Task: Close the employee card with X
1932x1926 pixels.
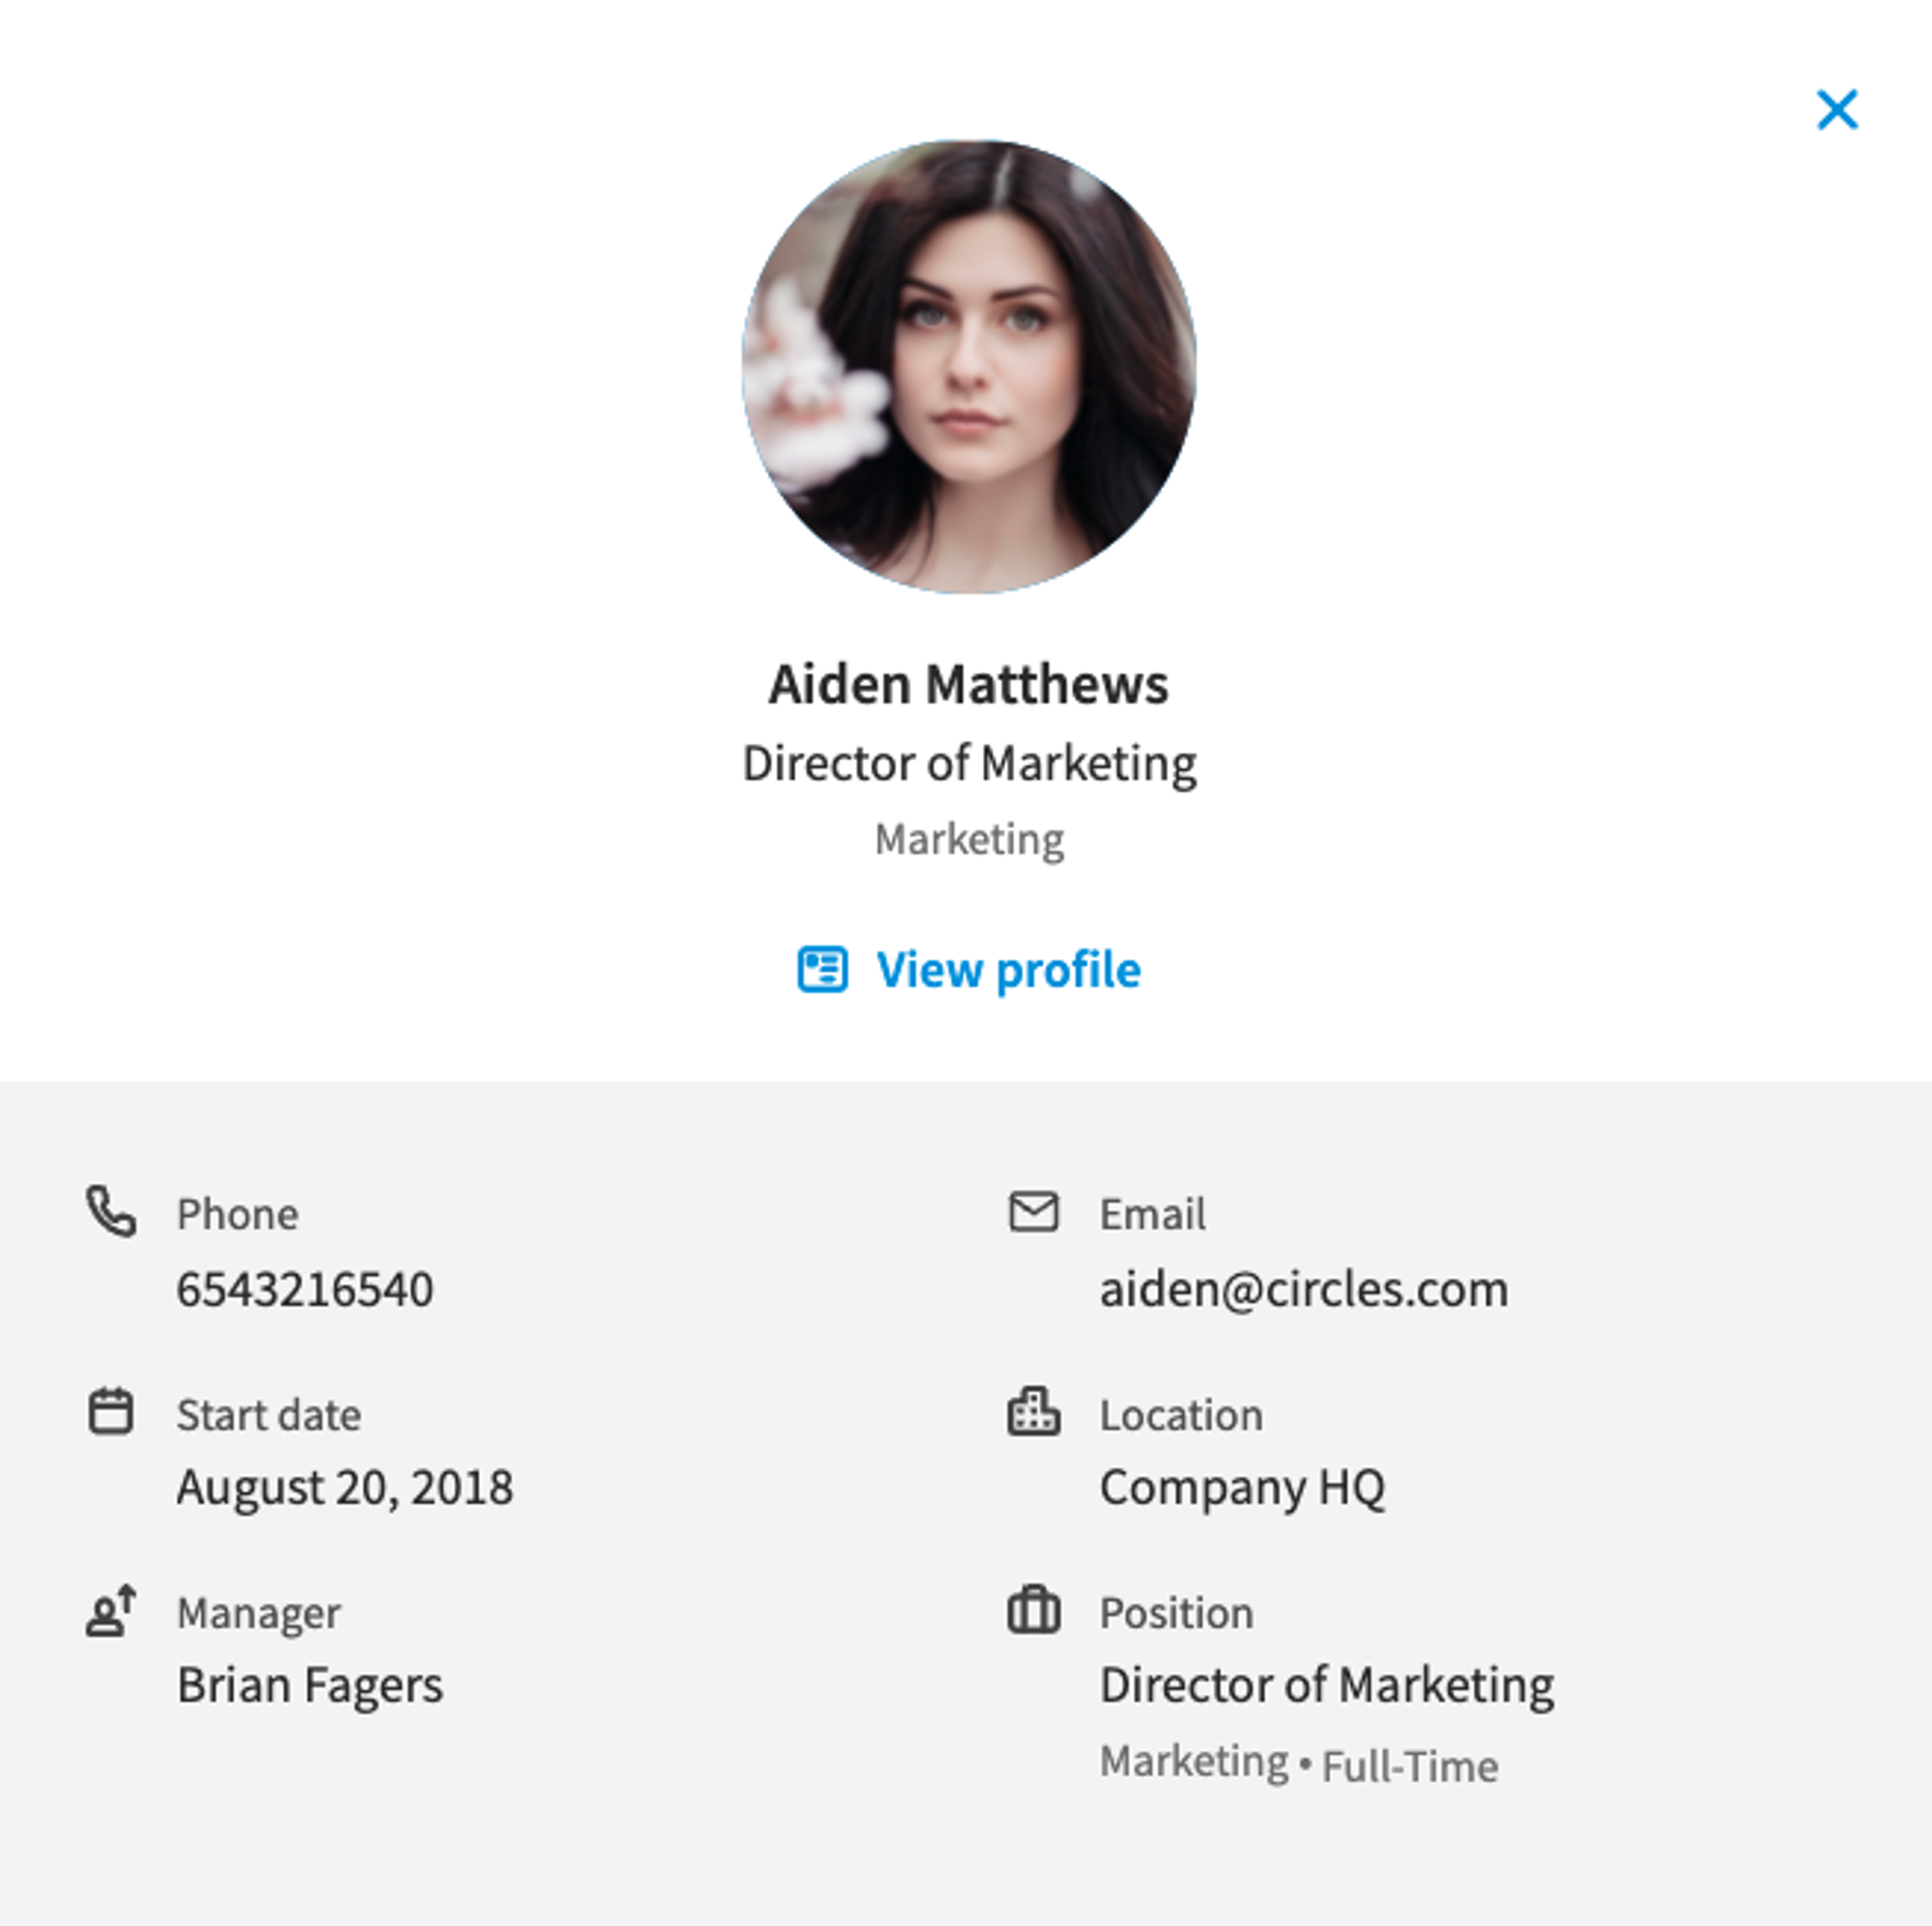Action: 1837,110
